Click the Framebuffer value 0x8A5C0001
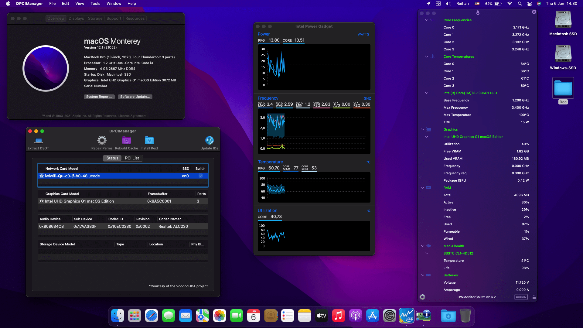Screen dimensions: 583x328 coord(159,201)
